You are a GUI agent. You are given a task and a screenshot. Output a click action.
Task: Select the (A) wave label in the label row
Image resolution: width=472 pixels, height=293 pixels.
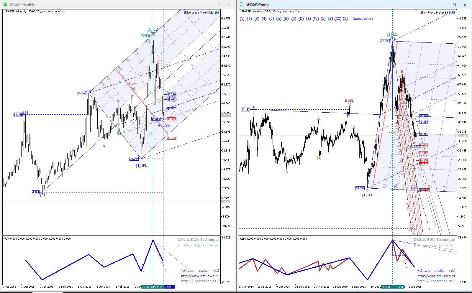[x=279, y=19]
